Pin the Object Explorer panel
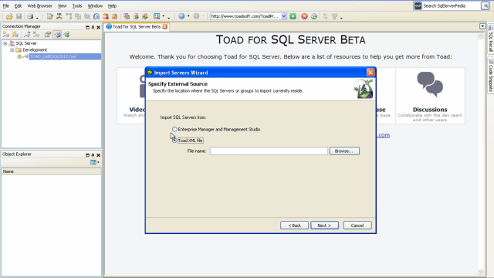 pyautogui.click(x=93, y=155)
